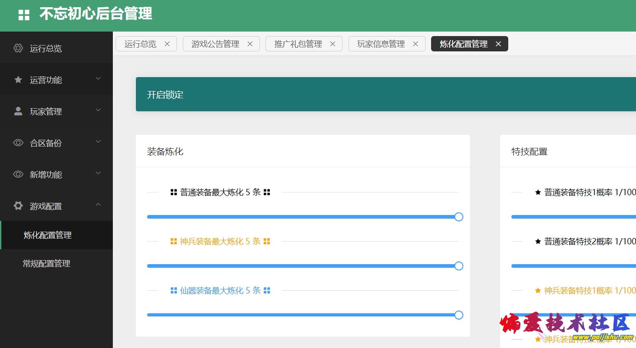This screenshot has height=348, width=636.
Task: Close the 游戏公告管理 tab
Action: (250, 44)
